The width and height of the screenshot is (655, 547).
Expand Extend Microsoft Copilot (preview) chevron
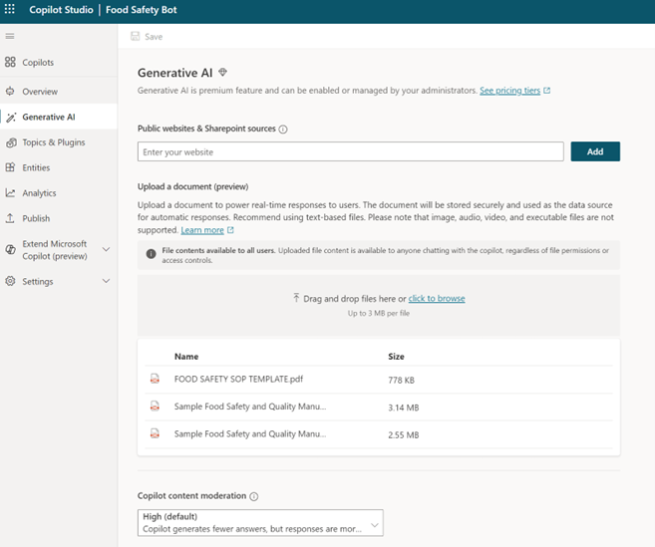(106, 250)
